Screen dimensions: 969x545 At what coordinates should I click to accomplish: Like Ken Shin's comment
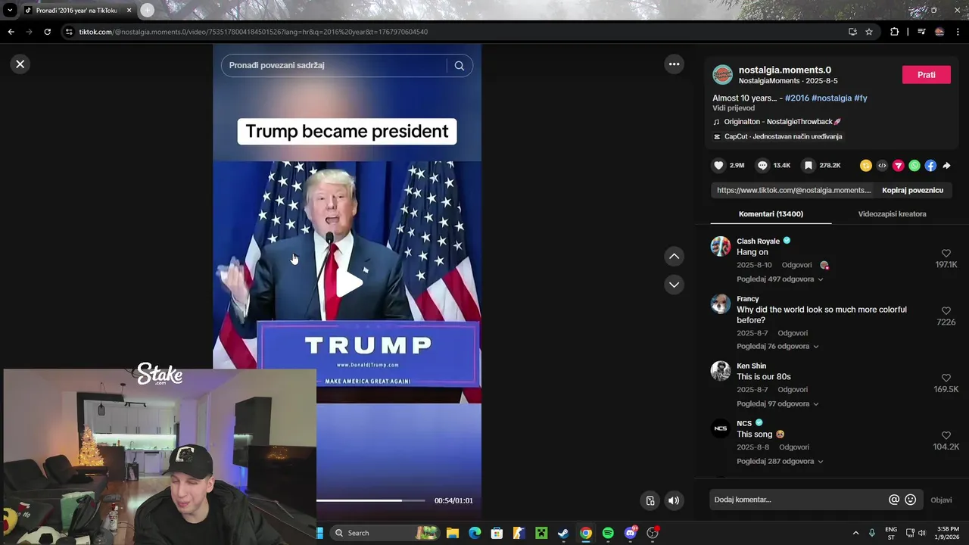click(x=946, y=378)
